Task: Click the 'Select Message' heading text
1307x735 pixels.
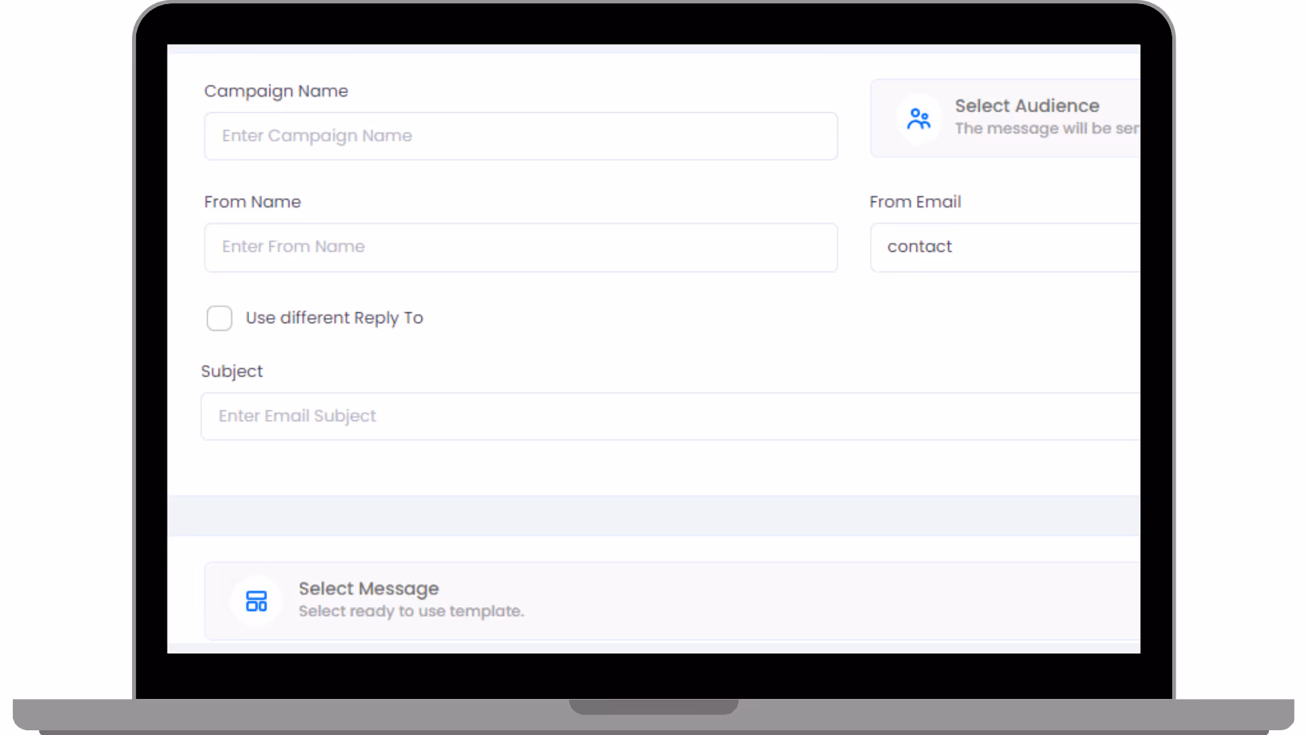Action: point(368,589)
